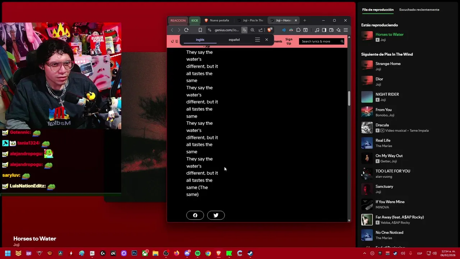Click the Genius search magnifier icon

click(342, 41)
